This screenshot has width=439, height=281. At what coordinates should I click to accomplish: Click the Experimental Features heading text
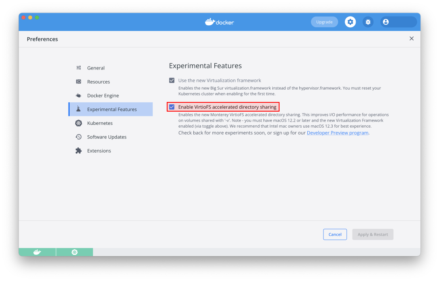[x=205, y=65]
